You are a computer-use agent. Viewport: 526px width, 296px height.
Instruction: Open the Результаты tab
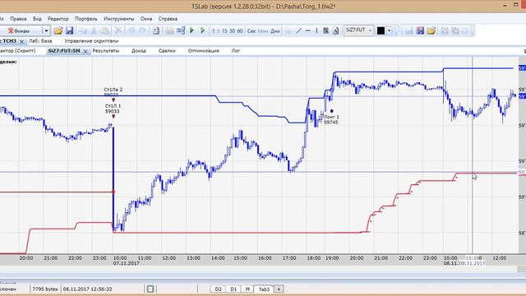106,51
